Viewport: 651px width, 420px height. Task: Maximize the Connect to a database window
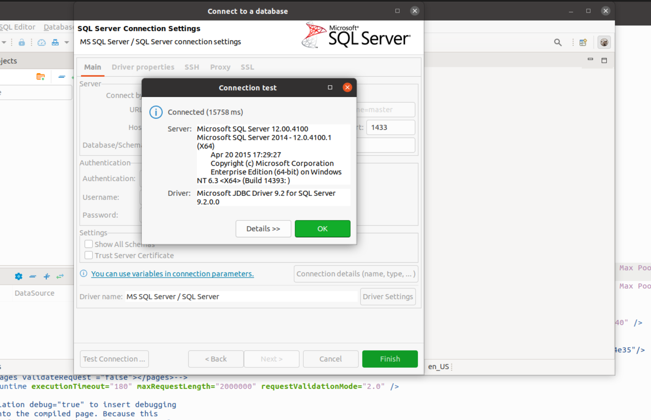(397, 11)
